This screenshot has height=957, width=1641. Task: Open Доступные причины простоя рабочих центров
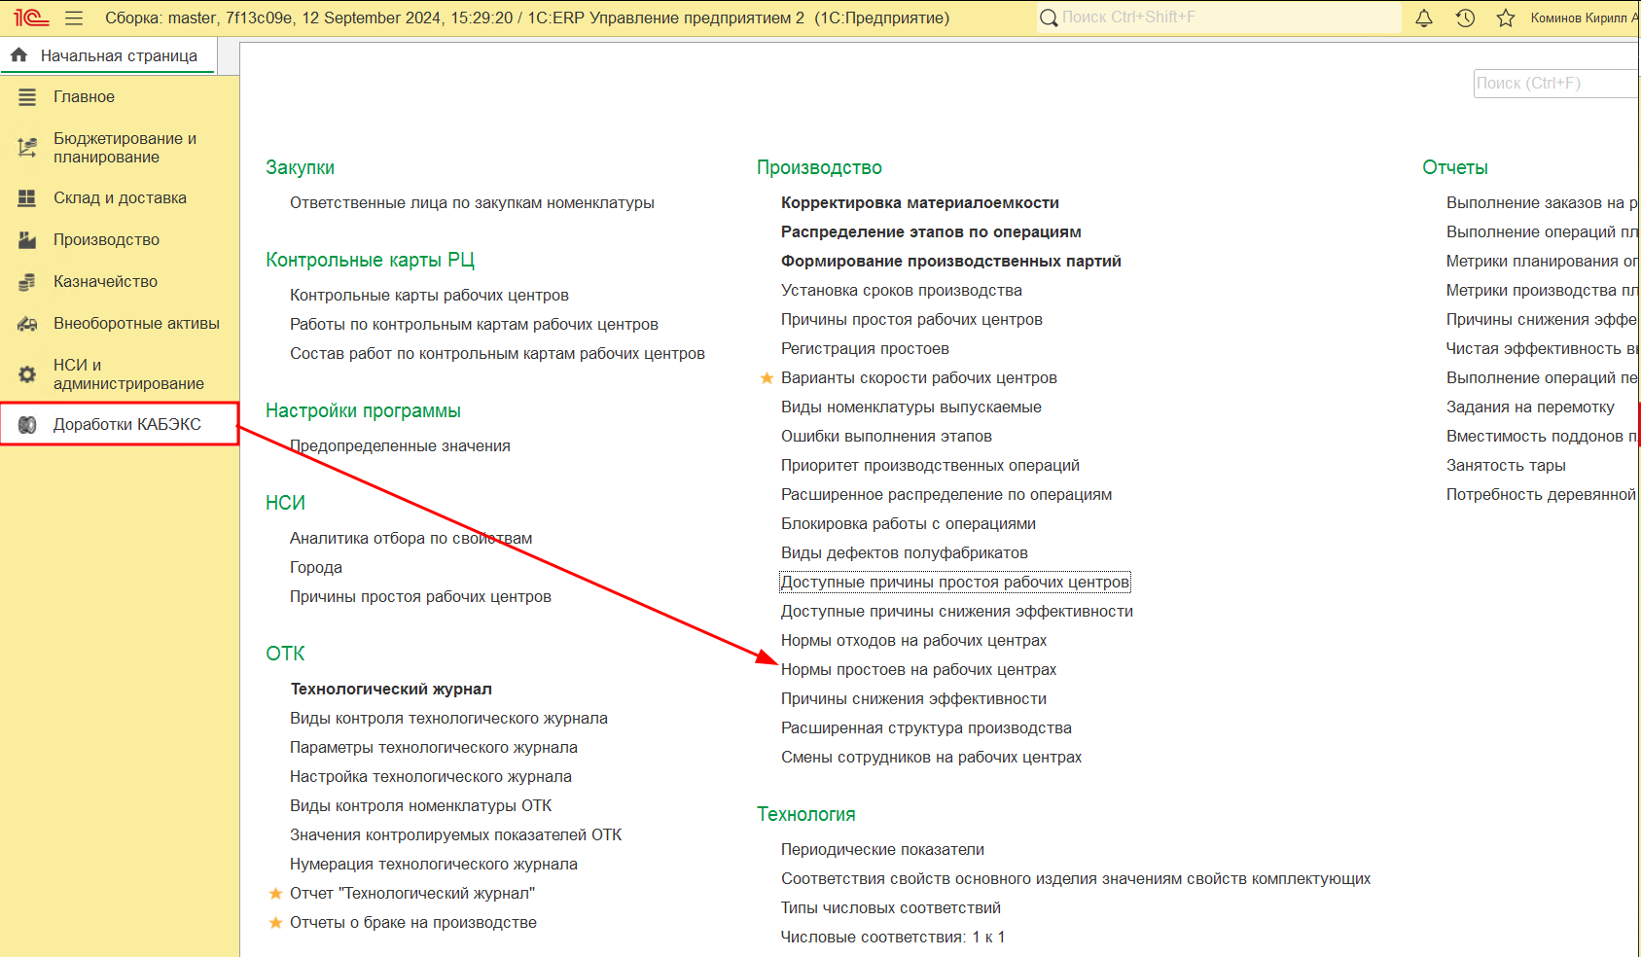[x=955, y=582]
